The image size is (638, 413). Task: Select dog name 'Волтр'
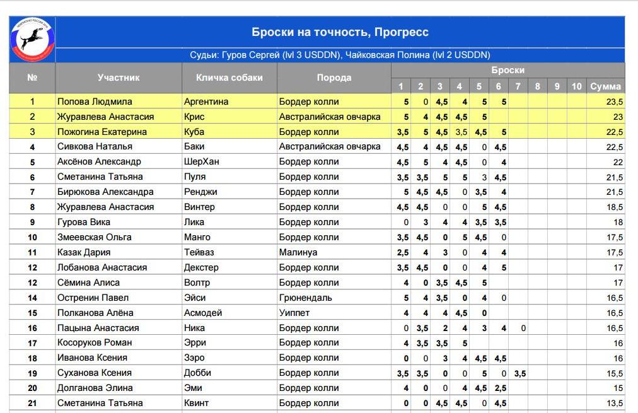pos(197,282)
